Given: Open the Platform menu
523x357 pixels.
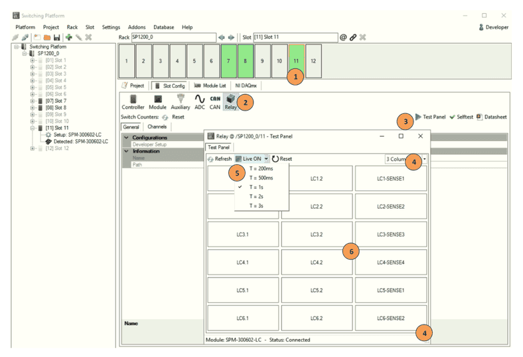Looking at the screenshot, I should (x=25, y=27).
